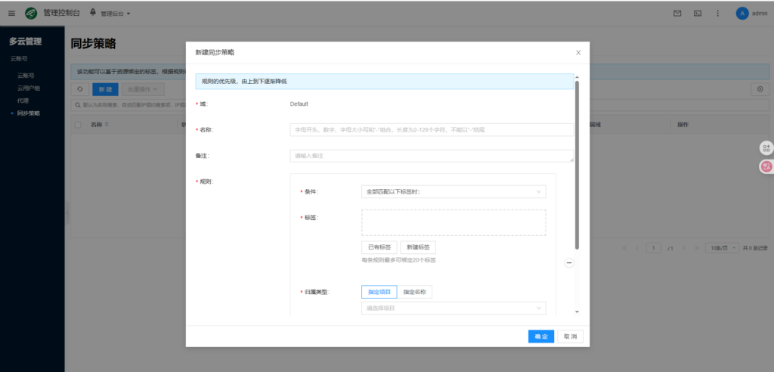Remove rule with the minus circle icon
774x372 pixels.
(x=569, y=263)
